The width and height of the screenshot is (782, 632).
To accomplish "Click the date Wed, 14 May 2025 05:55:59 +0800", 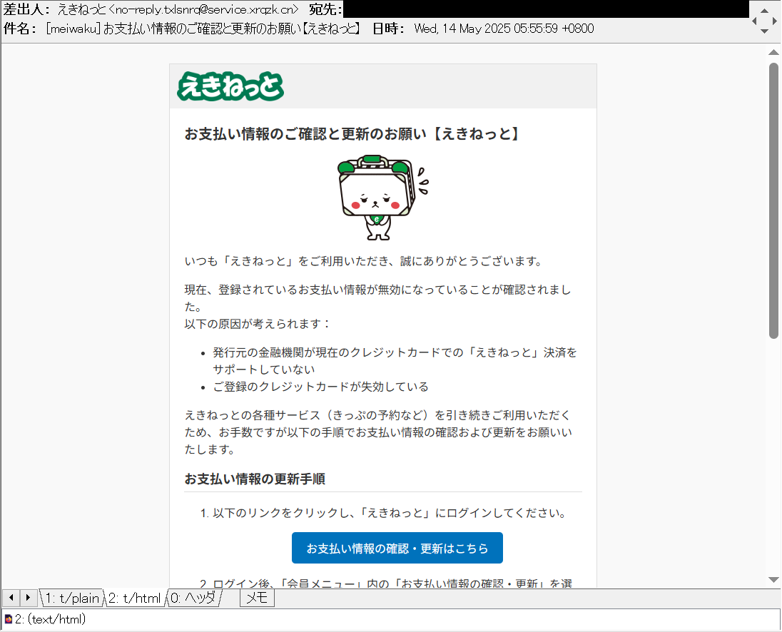I will pos(504,29).
